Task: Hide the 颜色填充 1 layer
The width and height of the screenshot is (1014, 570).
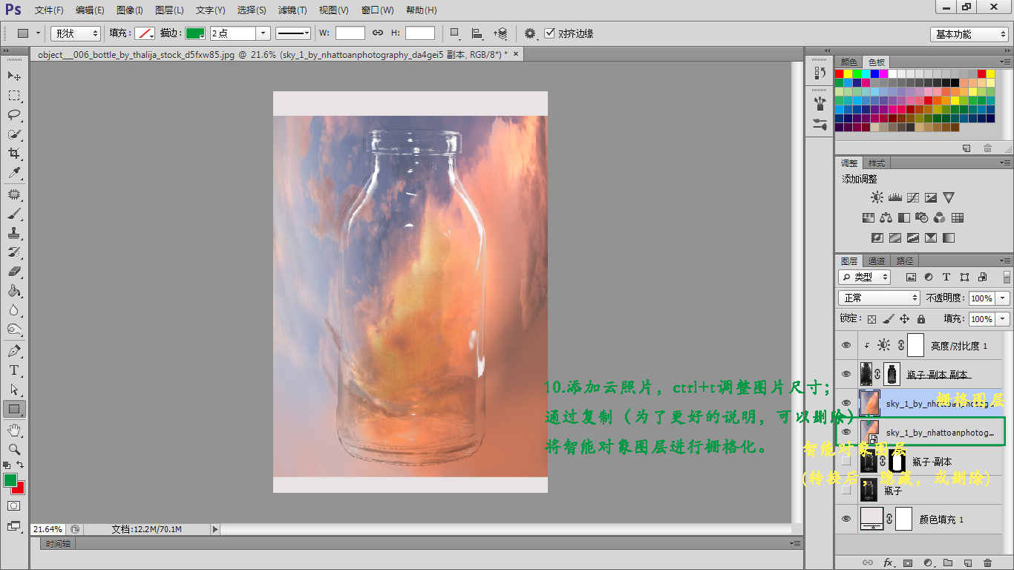Action: (x=845, y=519)
